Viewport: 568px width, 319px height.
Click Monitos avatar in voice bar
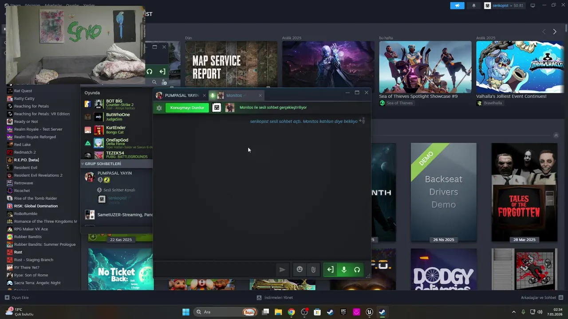point(230,108)
